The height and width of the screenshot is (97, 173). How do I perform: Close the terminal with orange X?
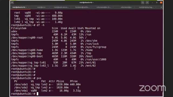tap(161, 2)
